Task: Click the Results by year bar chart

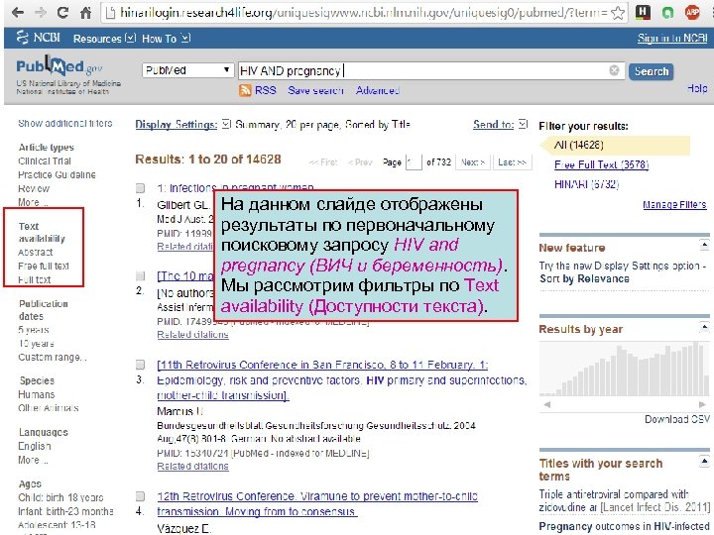Action: [624, 369]
